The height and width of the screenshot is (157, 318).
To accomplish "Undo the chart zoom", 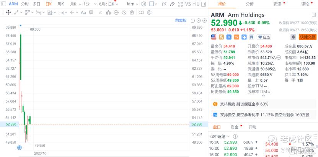I will pos(192,21).
